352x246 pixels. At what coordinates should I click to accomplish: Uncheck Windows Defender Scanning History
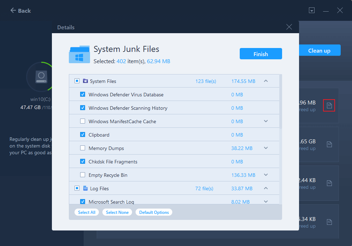pyautogui.click(x=83, y=108)
